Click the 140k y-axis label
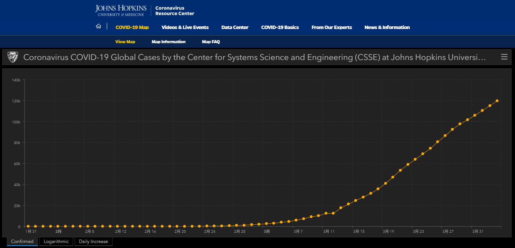Screen dimensions: 515x248 point(16,80)
